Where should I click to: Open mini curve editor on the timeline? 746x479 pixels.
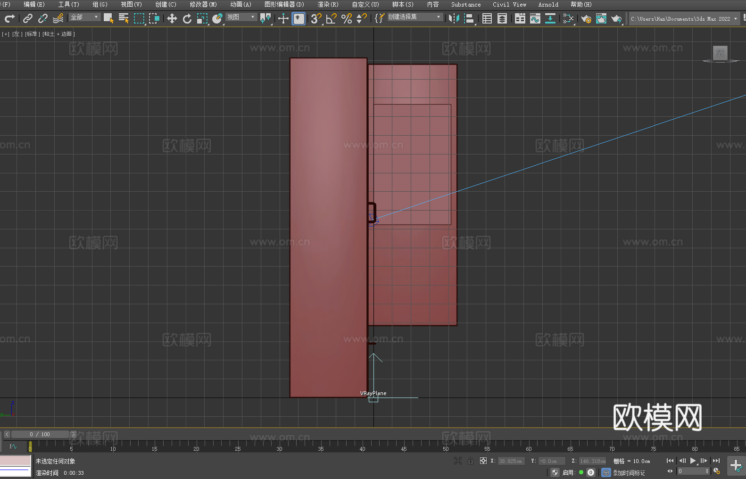[13, 446]
